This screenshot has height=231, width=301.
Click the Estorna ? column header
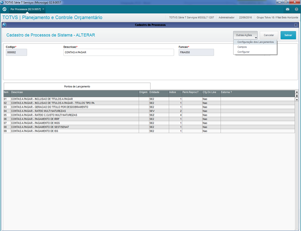coord(257,94)
